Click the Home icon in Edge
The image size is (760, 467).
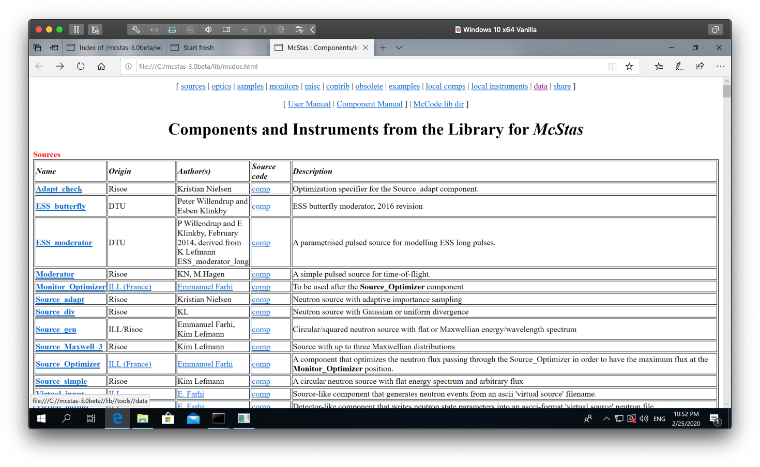(101, 66)
